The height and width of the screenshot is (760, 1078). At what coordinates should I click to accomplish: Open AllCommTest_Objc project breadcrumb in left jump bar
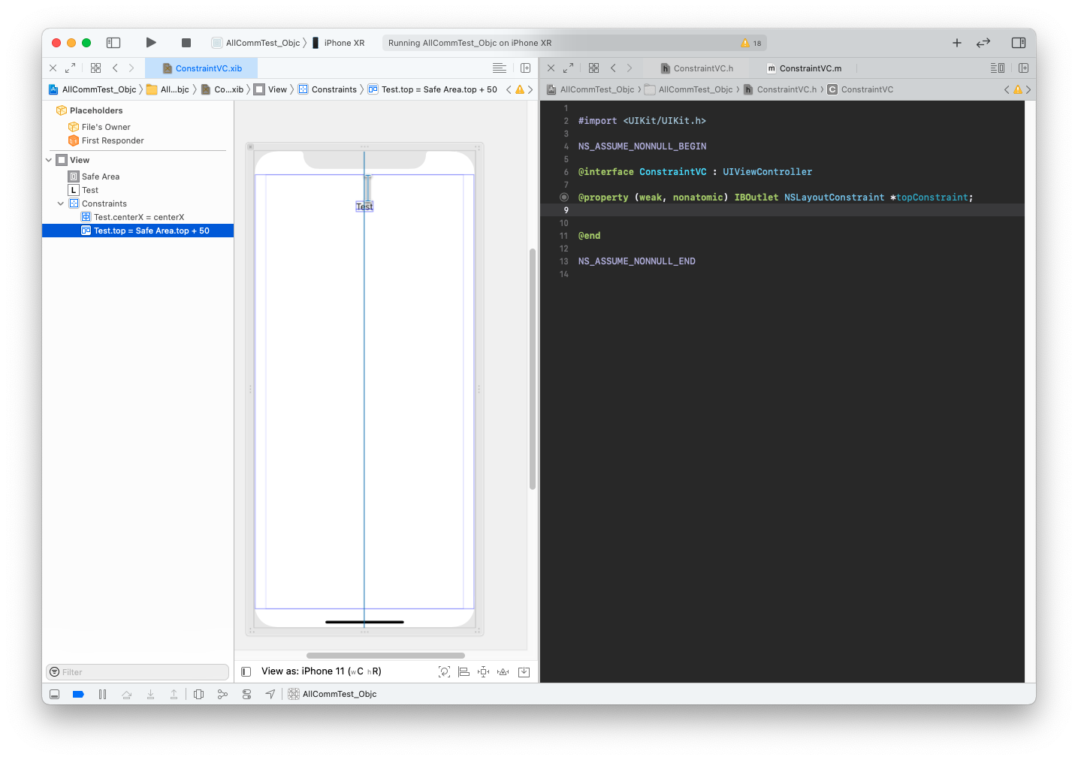(92, 89)
